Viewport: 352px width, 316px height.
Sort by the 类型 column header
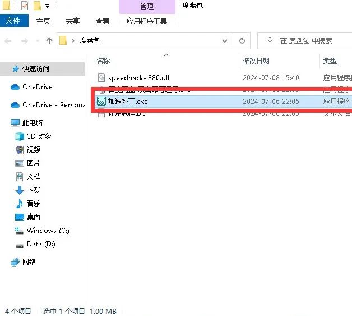click(330, 61)
